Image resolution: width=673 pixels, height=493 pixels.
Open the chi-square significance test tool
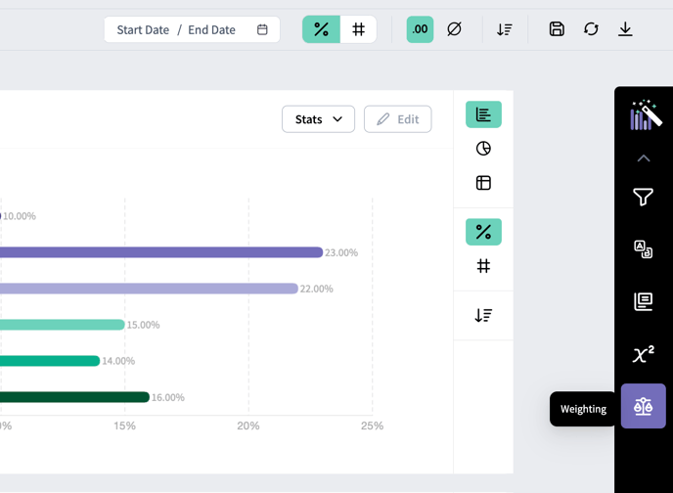(x=643, y=354)
